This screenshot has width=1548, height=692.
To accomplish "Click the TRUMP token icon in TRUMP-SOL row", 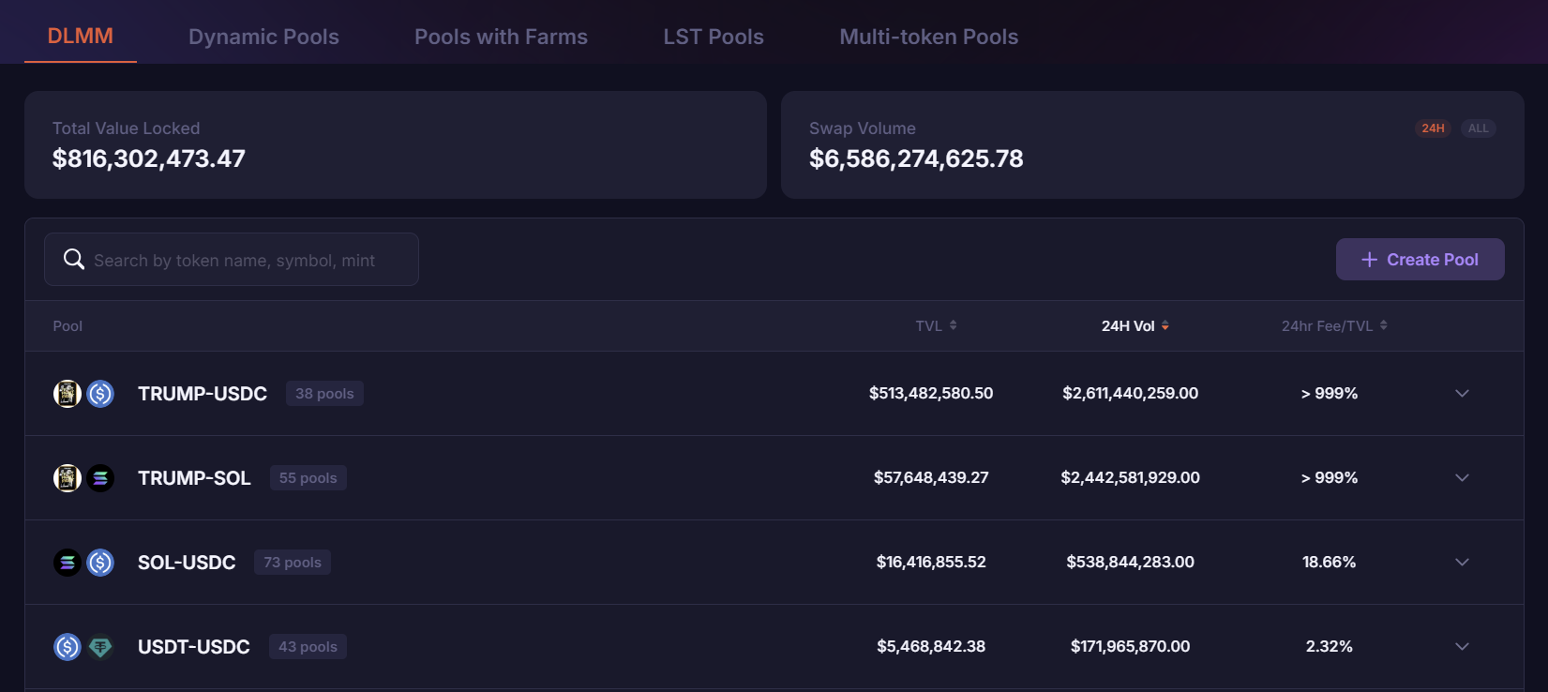I will click(67, 478).
